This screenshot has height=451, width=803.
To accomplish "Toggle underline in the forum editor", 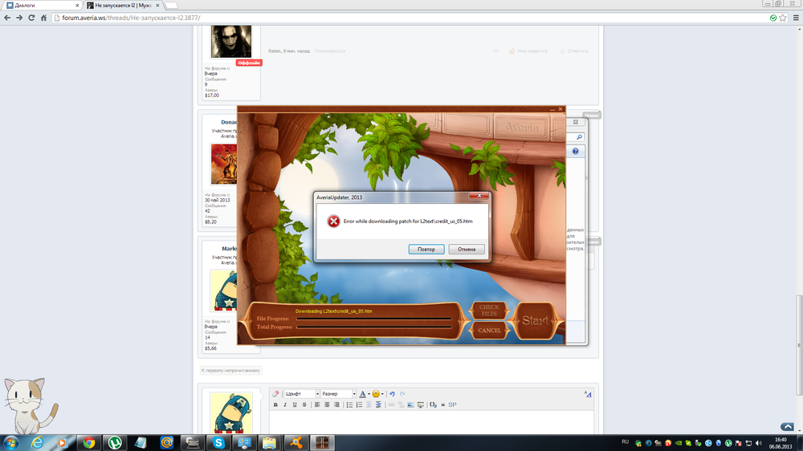I will pos(295,405).
